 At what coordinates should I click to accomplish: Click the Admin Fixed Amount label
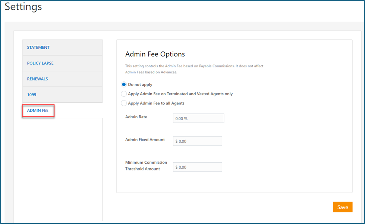(145, 140)
